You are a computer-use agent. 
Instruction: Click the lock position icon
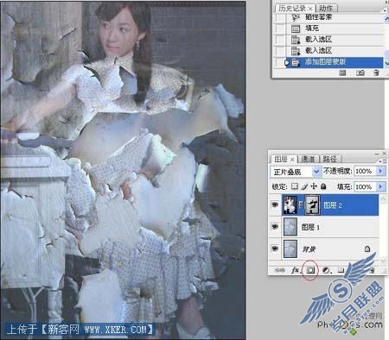pos(314,186)
